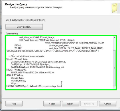Click the 'ROW_NUMBER() OVER' line

(74, 43)
